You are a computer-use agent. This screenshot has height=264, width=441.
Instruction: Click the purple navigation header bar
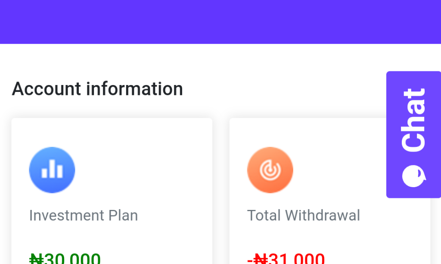(x=220, y=21)
